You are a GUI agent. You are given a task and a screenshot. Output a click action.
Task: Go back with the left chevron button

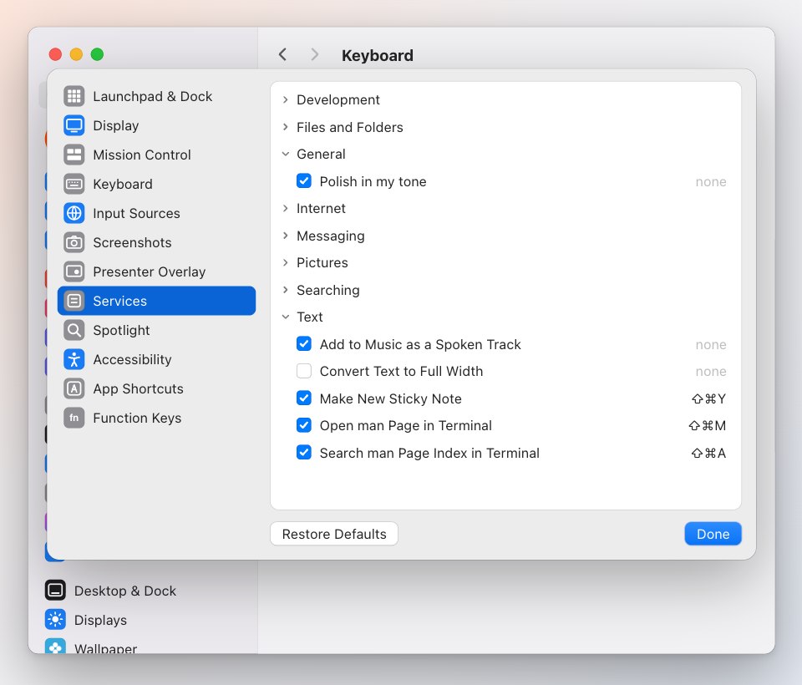pos(282,54)
